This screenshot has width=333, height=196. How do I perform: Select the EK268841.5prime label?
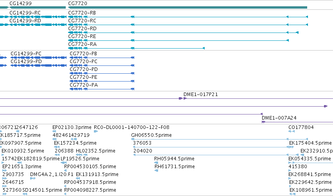coord(310,175)
